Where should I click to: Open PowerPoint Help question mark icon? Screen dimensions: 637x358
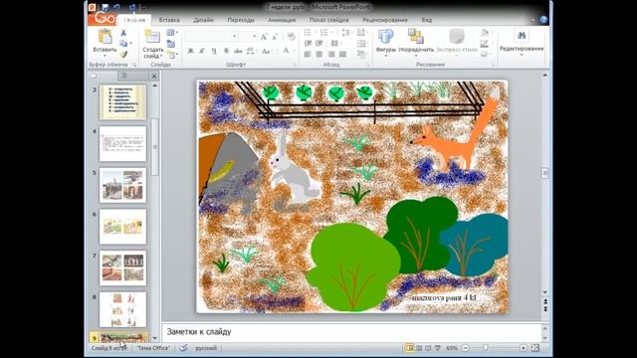[x=543, y=20]
